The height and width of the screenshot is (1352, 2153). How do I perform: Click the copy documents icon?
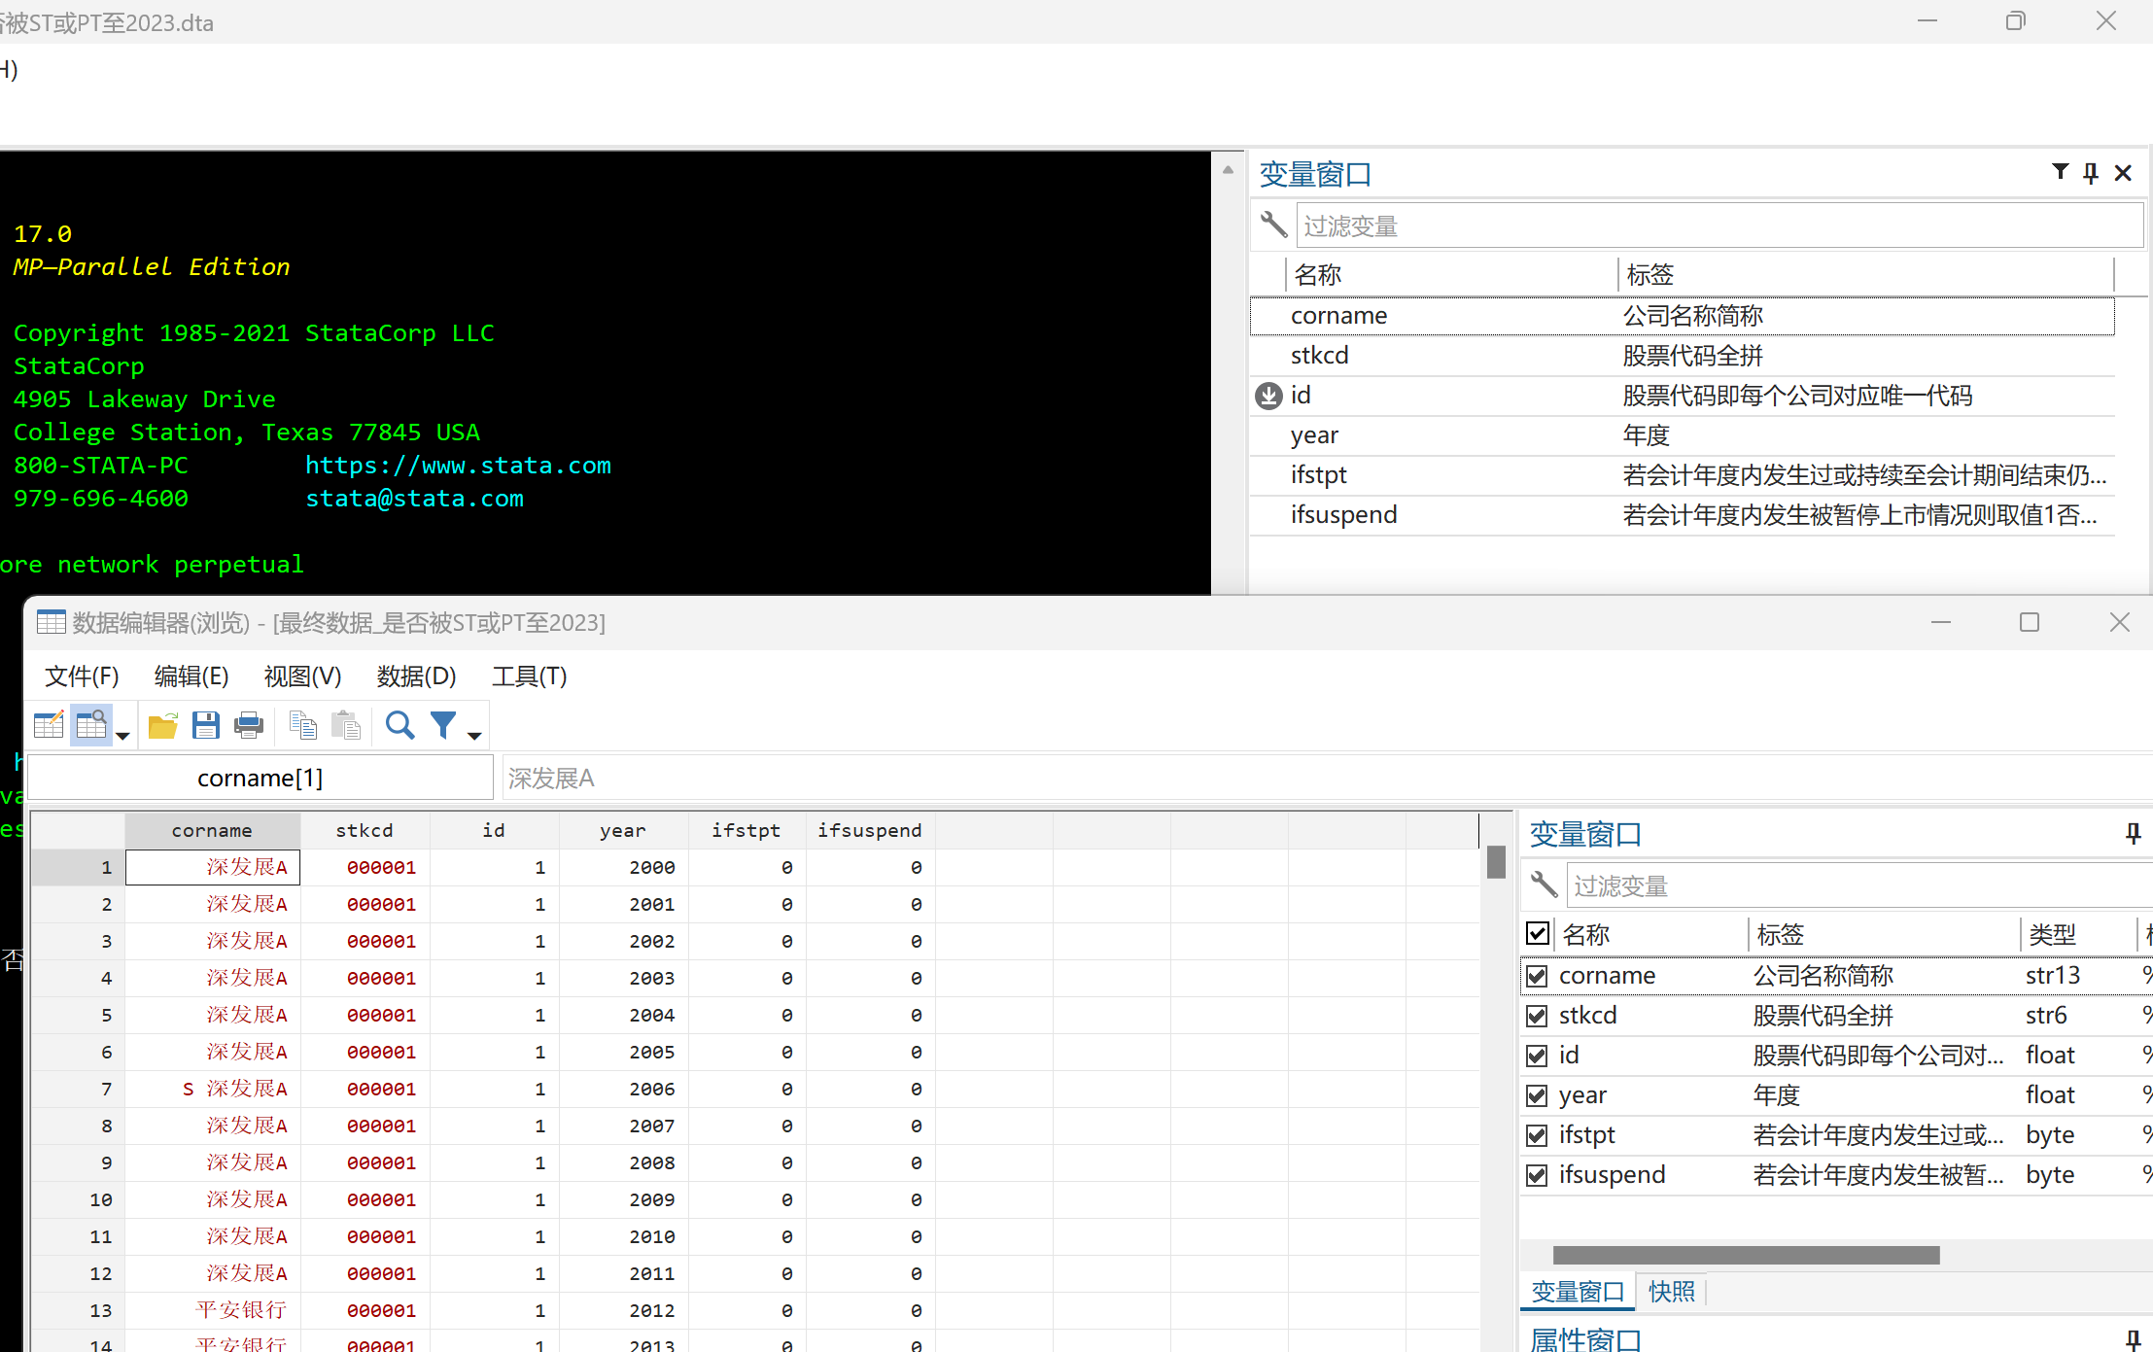(303, 725)
